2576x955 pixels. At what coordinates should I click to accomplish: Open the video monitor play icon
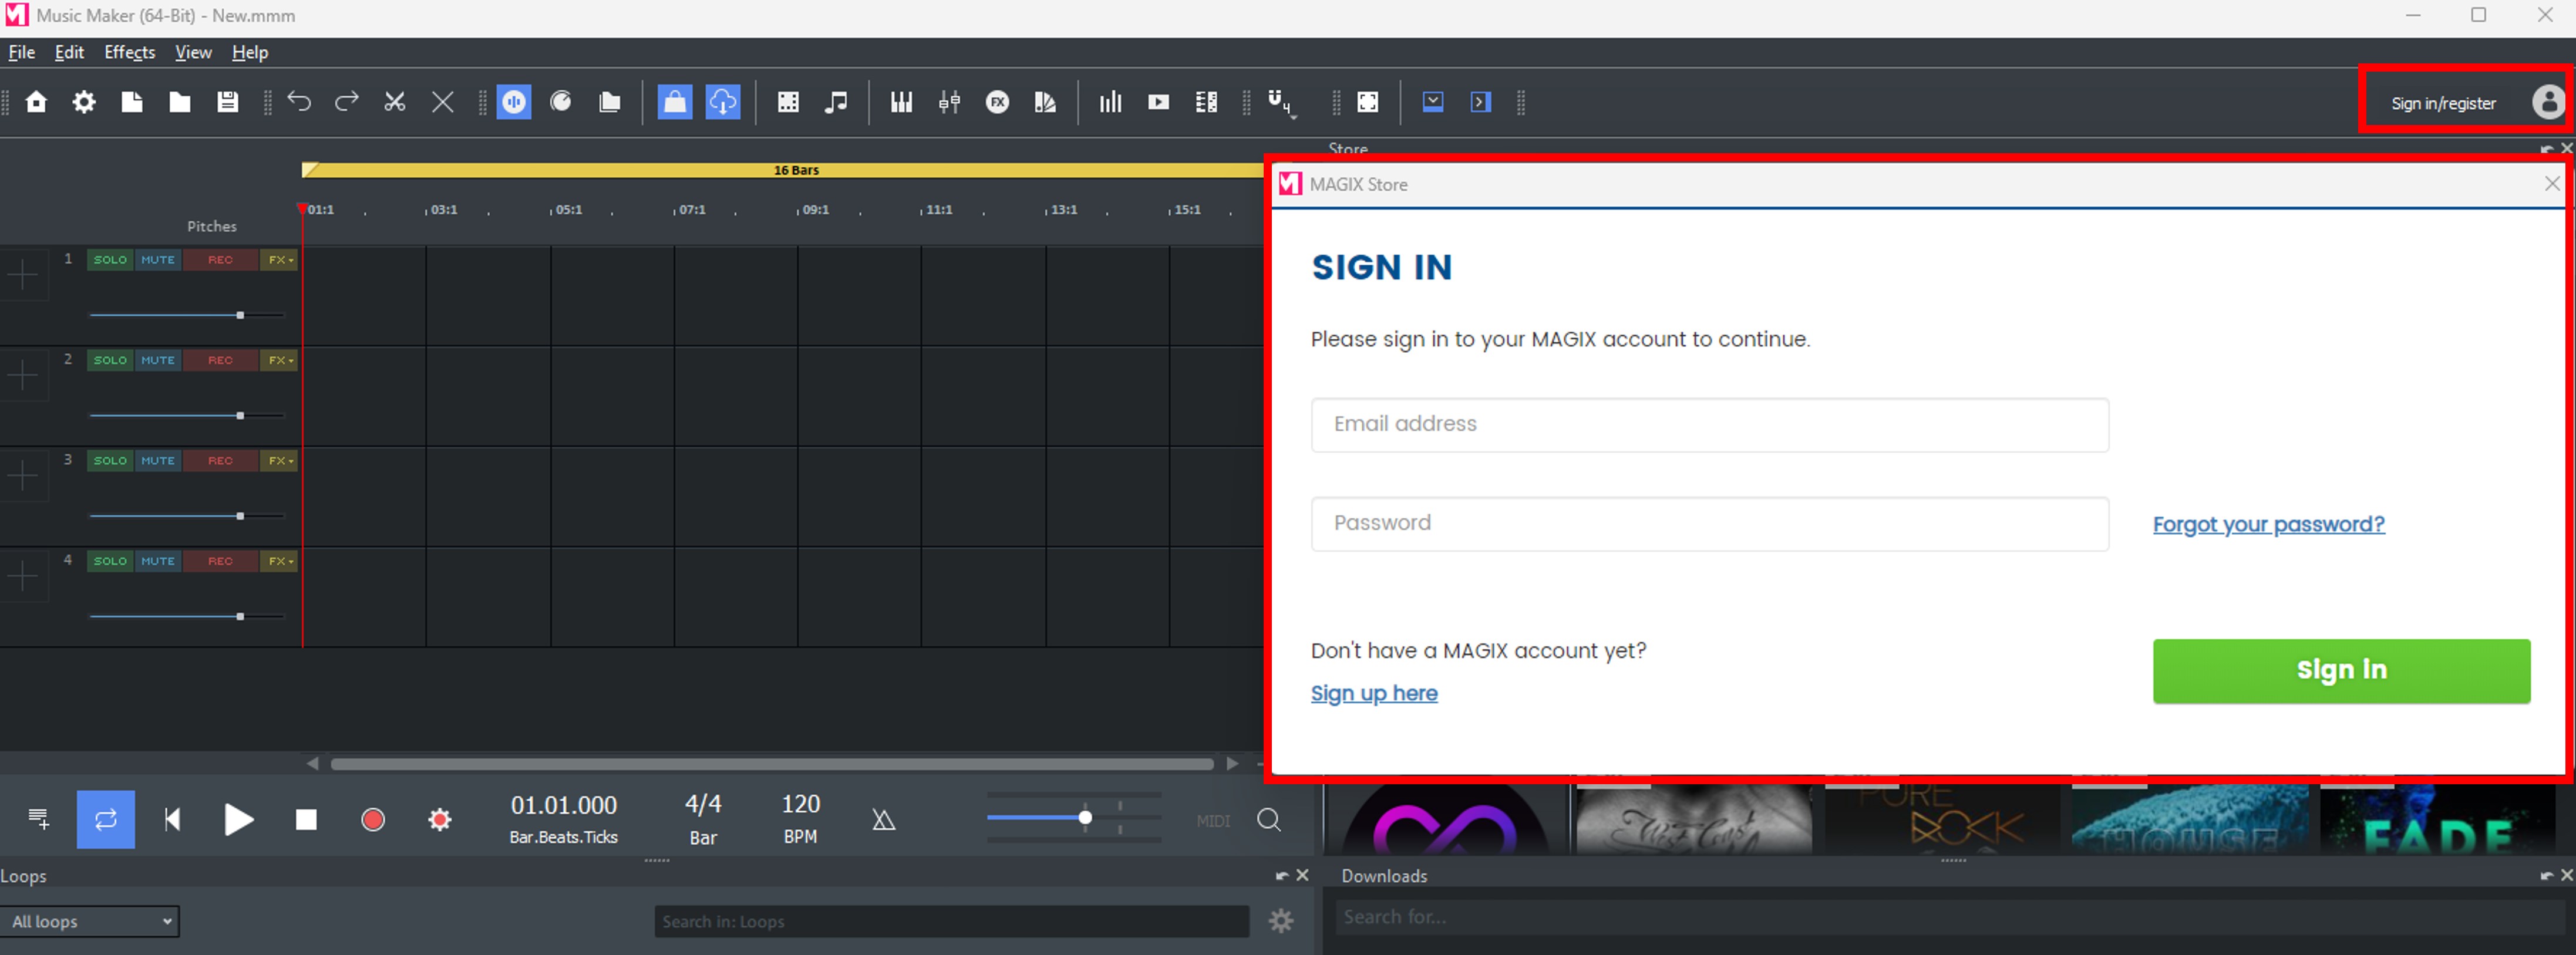pos(1158,102)
